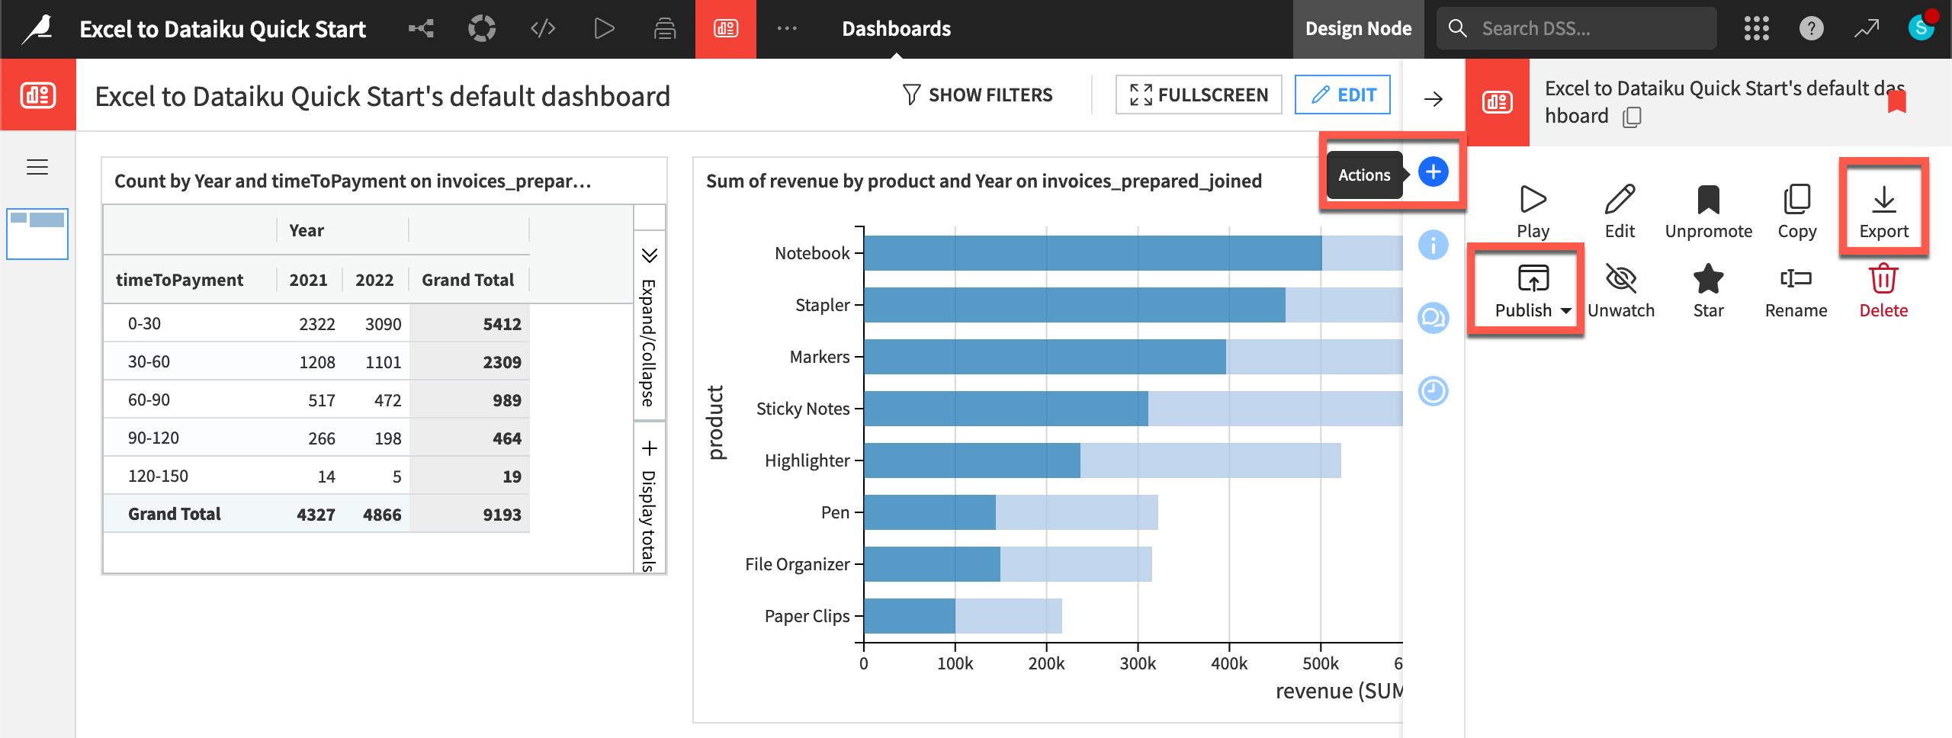Select the dashboard page thumbnail

coord(37,234)
